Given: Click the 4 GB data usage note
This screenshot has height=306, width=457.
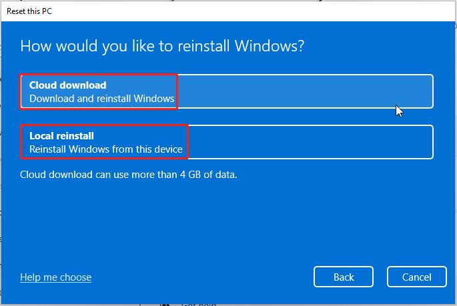Looking at the screenshot, I should tap(129, 175).
